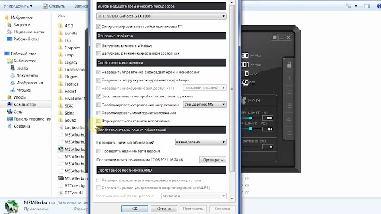Enable unlock voltage monitoring checkbox
Screen dimensions: 381x214
(x=99, y=113)
